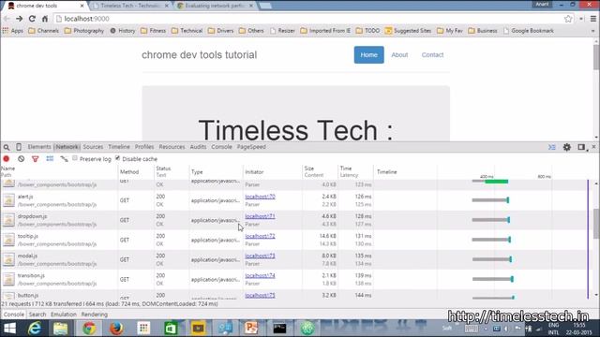Click the Home navigation button

point(368,54)
